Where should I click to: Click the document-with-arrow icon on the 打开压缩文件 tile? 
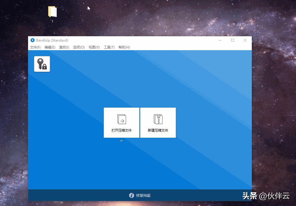[121, 119]
